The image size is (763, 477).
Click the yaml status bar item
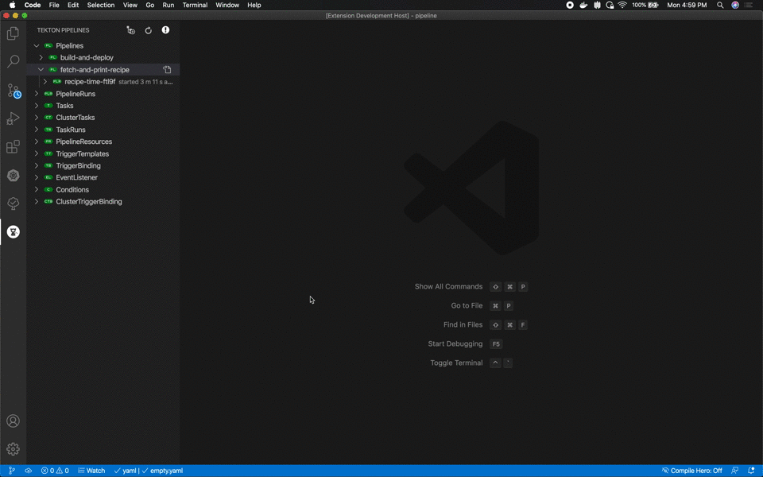125,471
